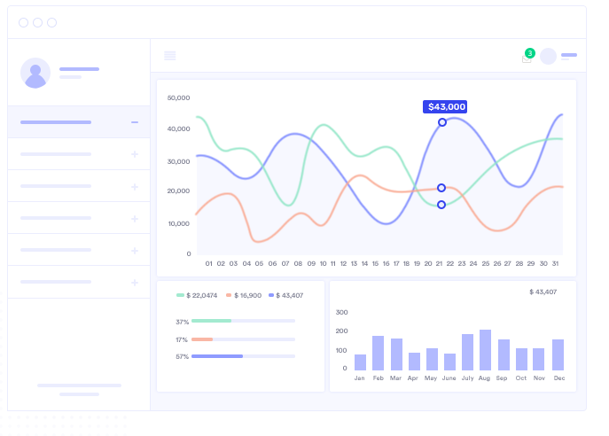Open the mail inbox envelope icon
The height and width of the screenshot is (436, 609).
[x=527, y=59]
